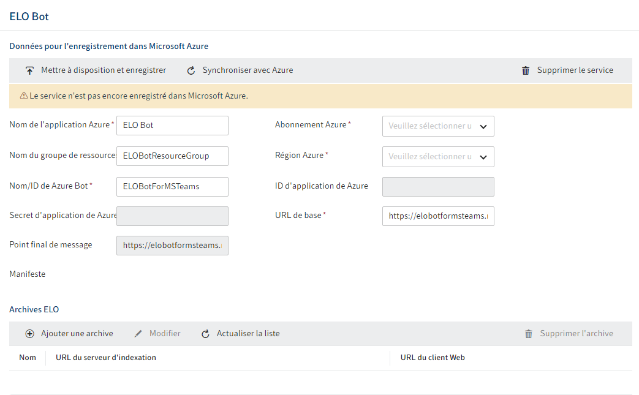Click the Point final de message field
This screenshot has height=395, width=639.
click(172, 246)
